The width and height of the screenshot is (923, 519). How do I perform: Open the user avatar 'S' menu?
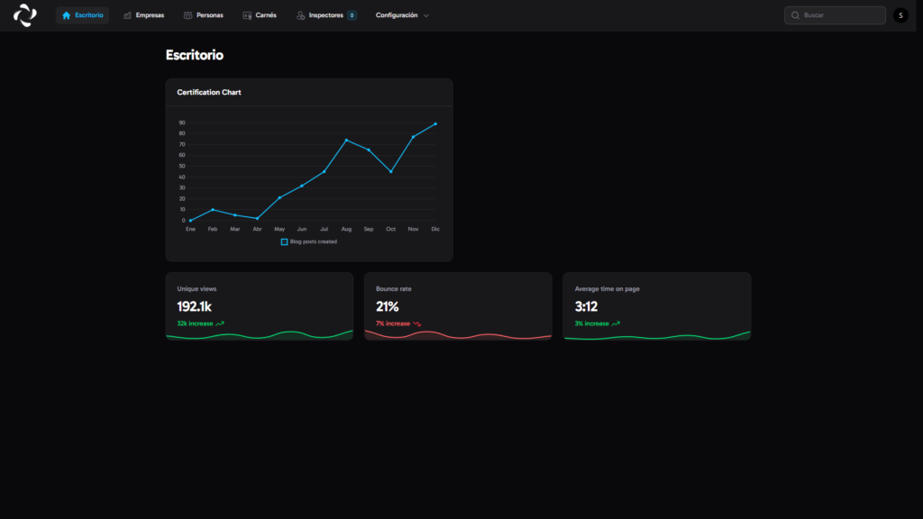click(x=900, y=15)
